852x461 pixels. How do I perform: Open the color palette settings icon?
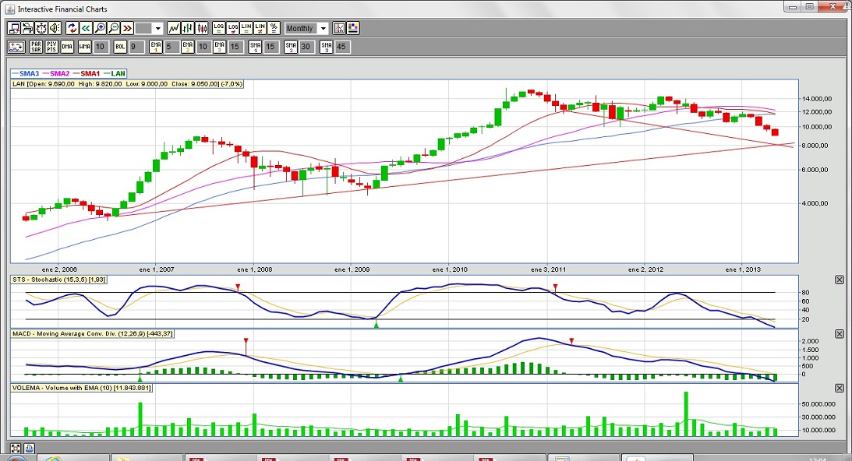point(352,28)
